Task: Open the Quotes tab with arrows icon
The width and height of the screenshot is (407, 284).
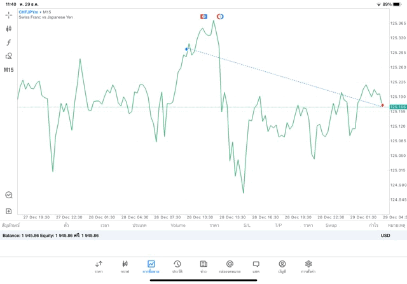Action: tap(99, 266)
